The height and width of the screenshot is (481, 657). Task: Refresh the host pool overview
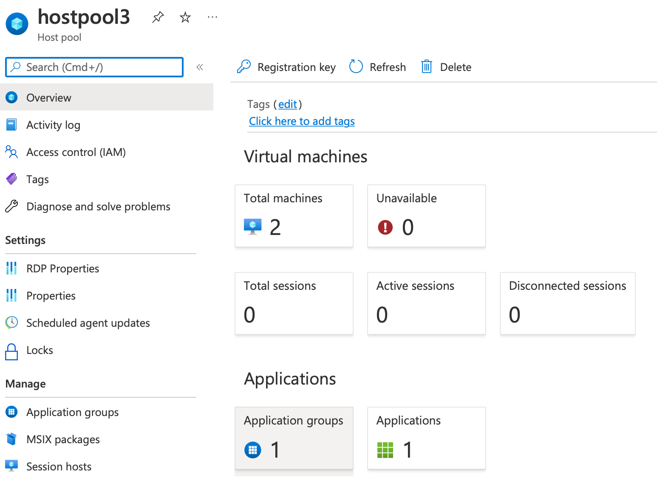tap(378, 67)
